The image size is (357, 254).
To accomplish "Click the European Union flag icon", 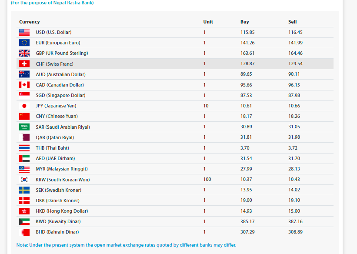I will coord(24,43).
